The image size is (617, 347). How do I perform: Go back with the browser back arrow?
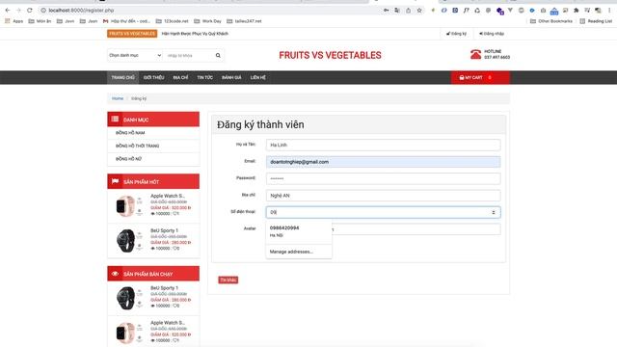8,11
